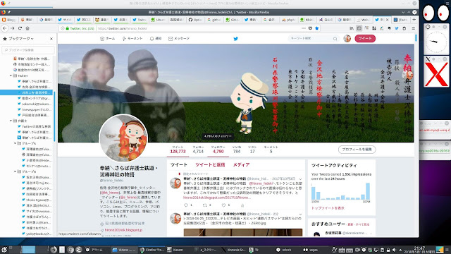Click the KDE application launcher icon
This screenshot has width=451, height=254.
tap(4, 250)
